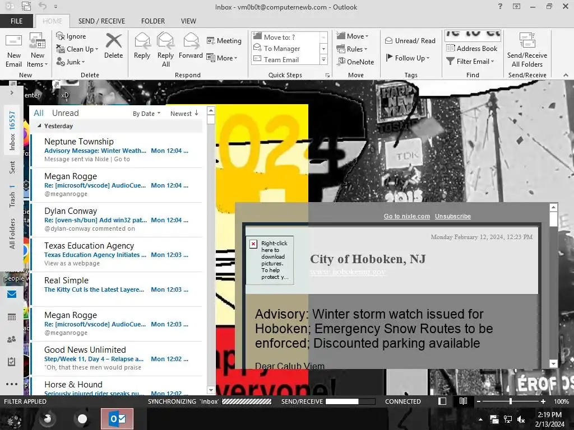Open the Junk mail dropdown

(x=70, y=62)
